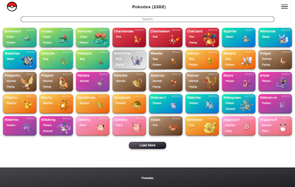Select the Ekans card
The height and width of the screenshot is (187, 295).
pyautogui.click(x=239, y=82)
